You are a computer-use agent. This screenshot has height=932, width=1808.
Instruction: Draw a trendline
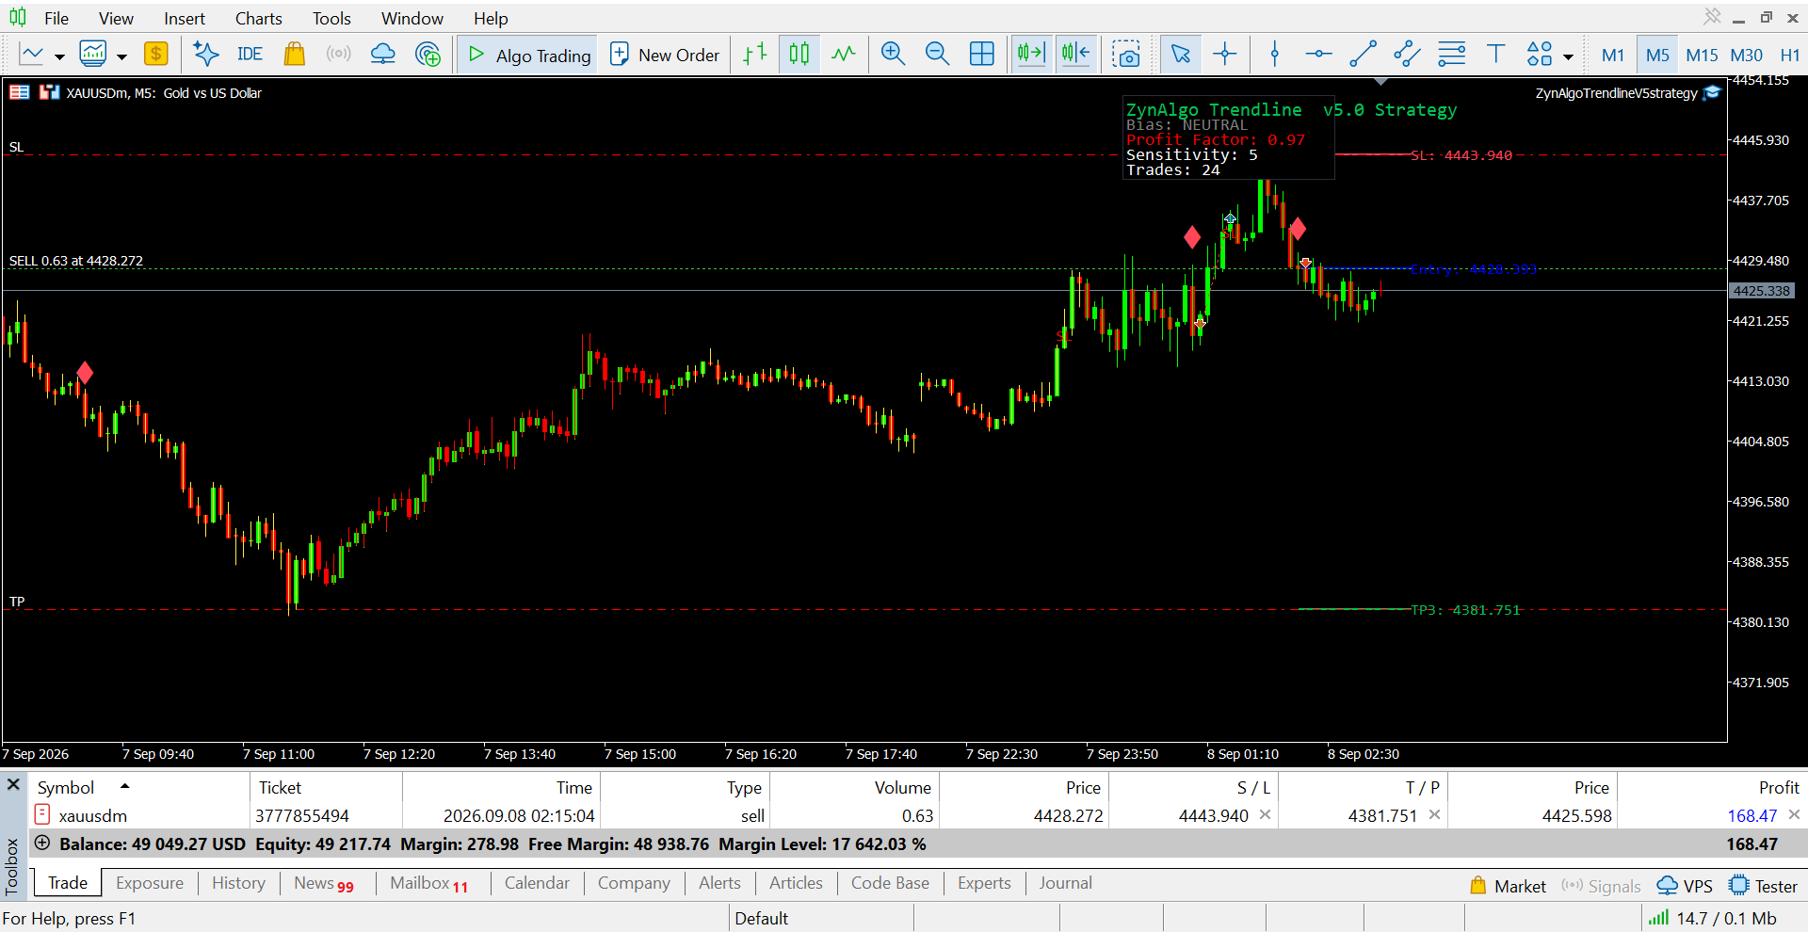click(1363, 54)
